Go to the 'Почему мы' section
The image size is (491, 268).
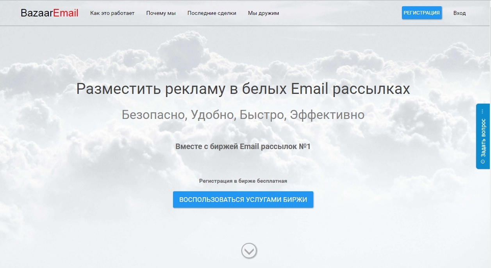click(x=161, y=13)
